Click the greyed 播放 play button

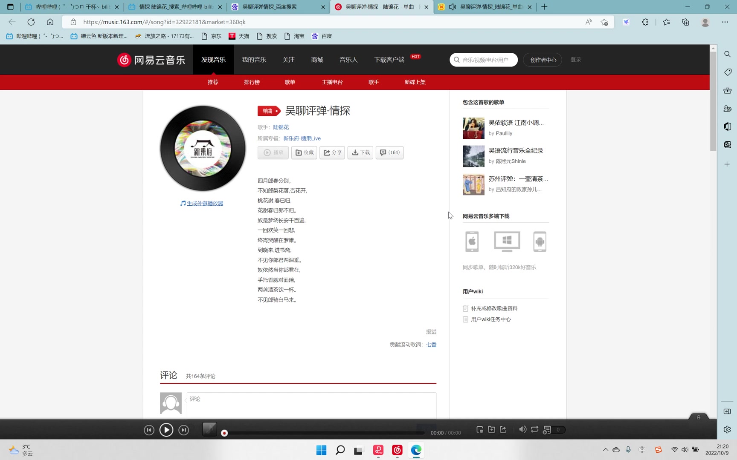click(x=273, y=152)
